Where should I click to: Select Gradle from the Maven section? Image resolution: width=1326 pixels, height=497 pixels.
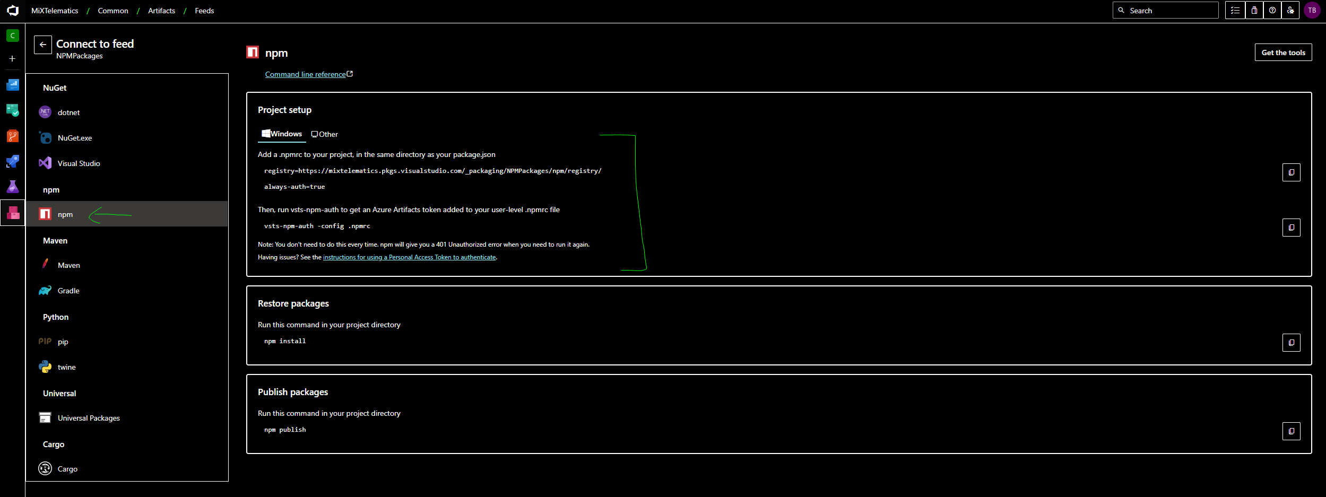(x=68, y=291)
